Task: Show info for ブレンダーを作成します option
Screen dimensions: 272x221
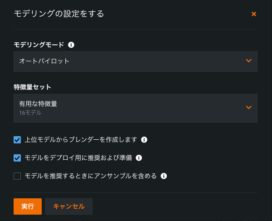Action: coord(144,140)
